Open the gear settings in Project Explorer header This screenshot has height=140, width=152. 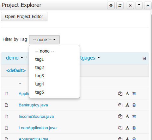click(111, 5)
